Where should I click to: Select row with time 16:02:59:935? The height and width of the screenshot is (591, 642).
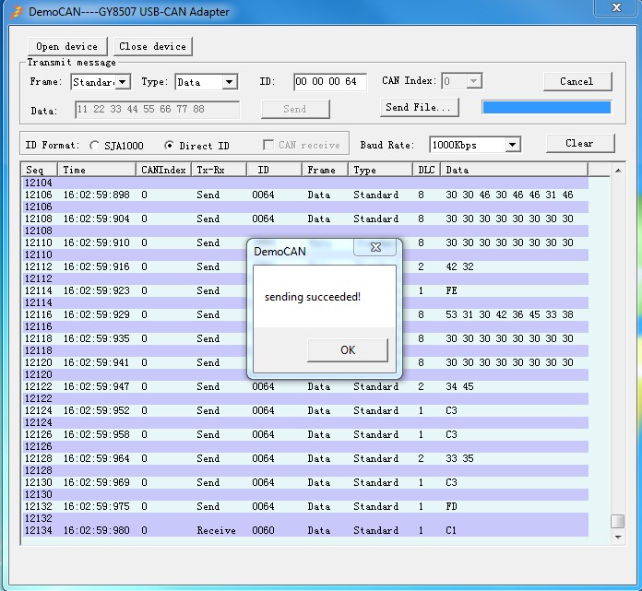click(x=305, y=339)
